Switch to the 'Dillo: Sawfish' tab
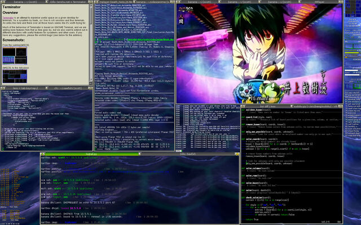The width and height of the screenshot is (361, 225). [x=188, y=154]
